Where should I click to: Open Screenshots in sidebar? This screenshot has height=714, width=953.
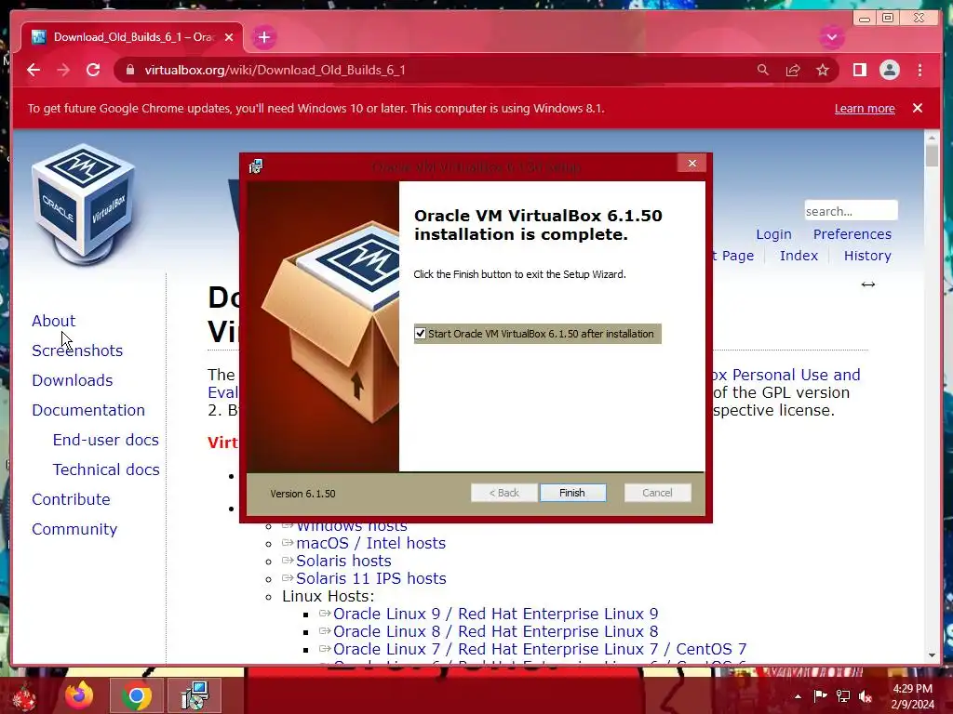pyautogui.click(x=77, y=350)
